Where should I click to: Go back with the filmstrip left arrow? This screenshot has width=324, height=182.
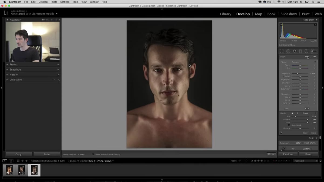coord(22,161)
